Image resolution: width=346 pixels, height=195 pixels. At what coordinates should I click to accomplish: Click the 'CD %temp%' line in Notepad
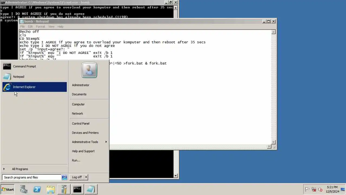coord(29,39)
